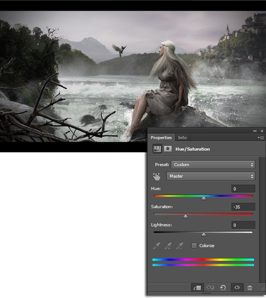Delete the adjustment layer with the trash icon
Screen dimensions: 266x298
click(250, 287)
